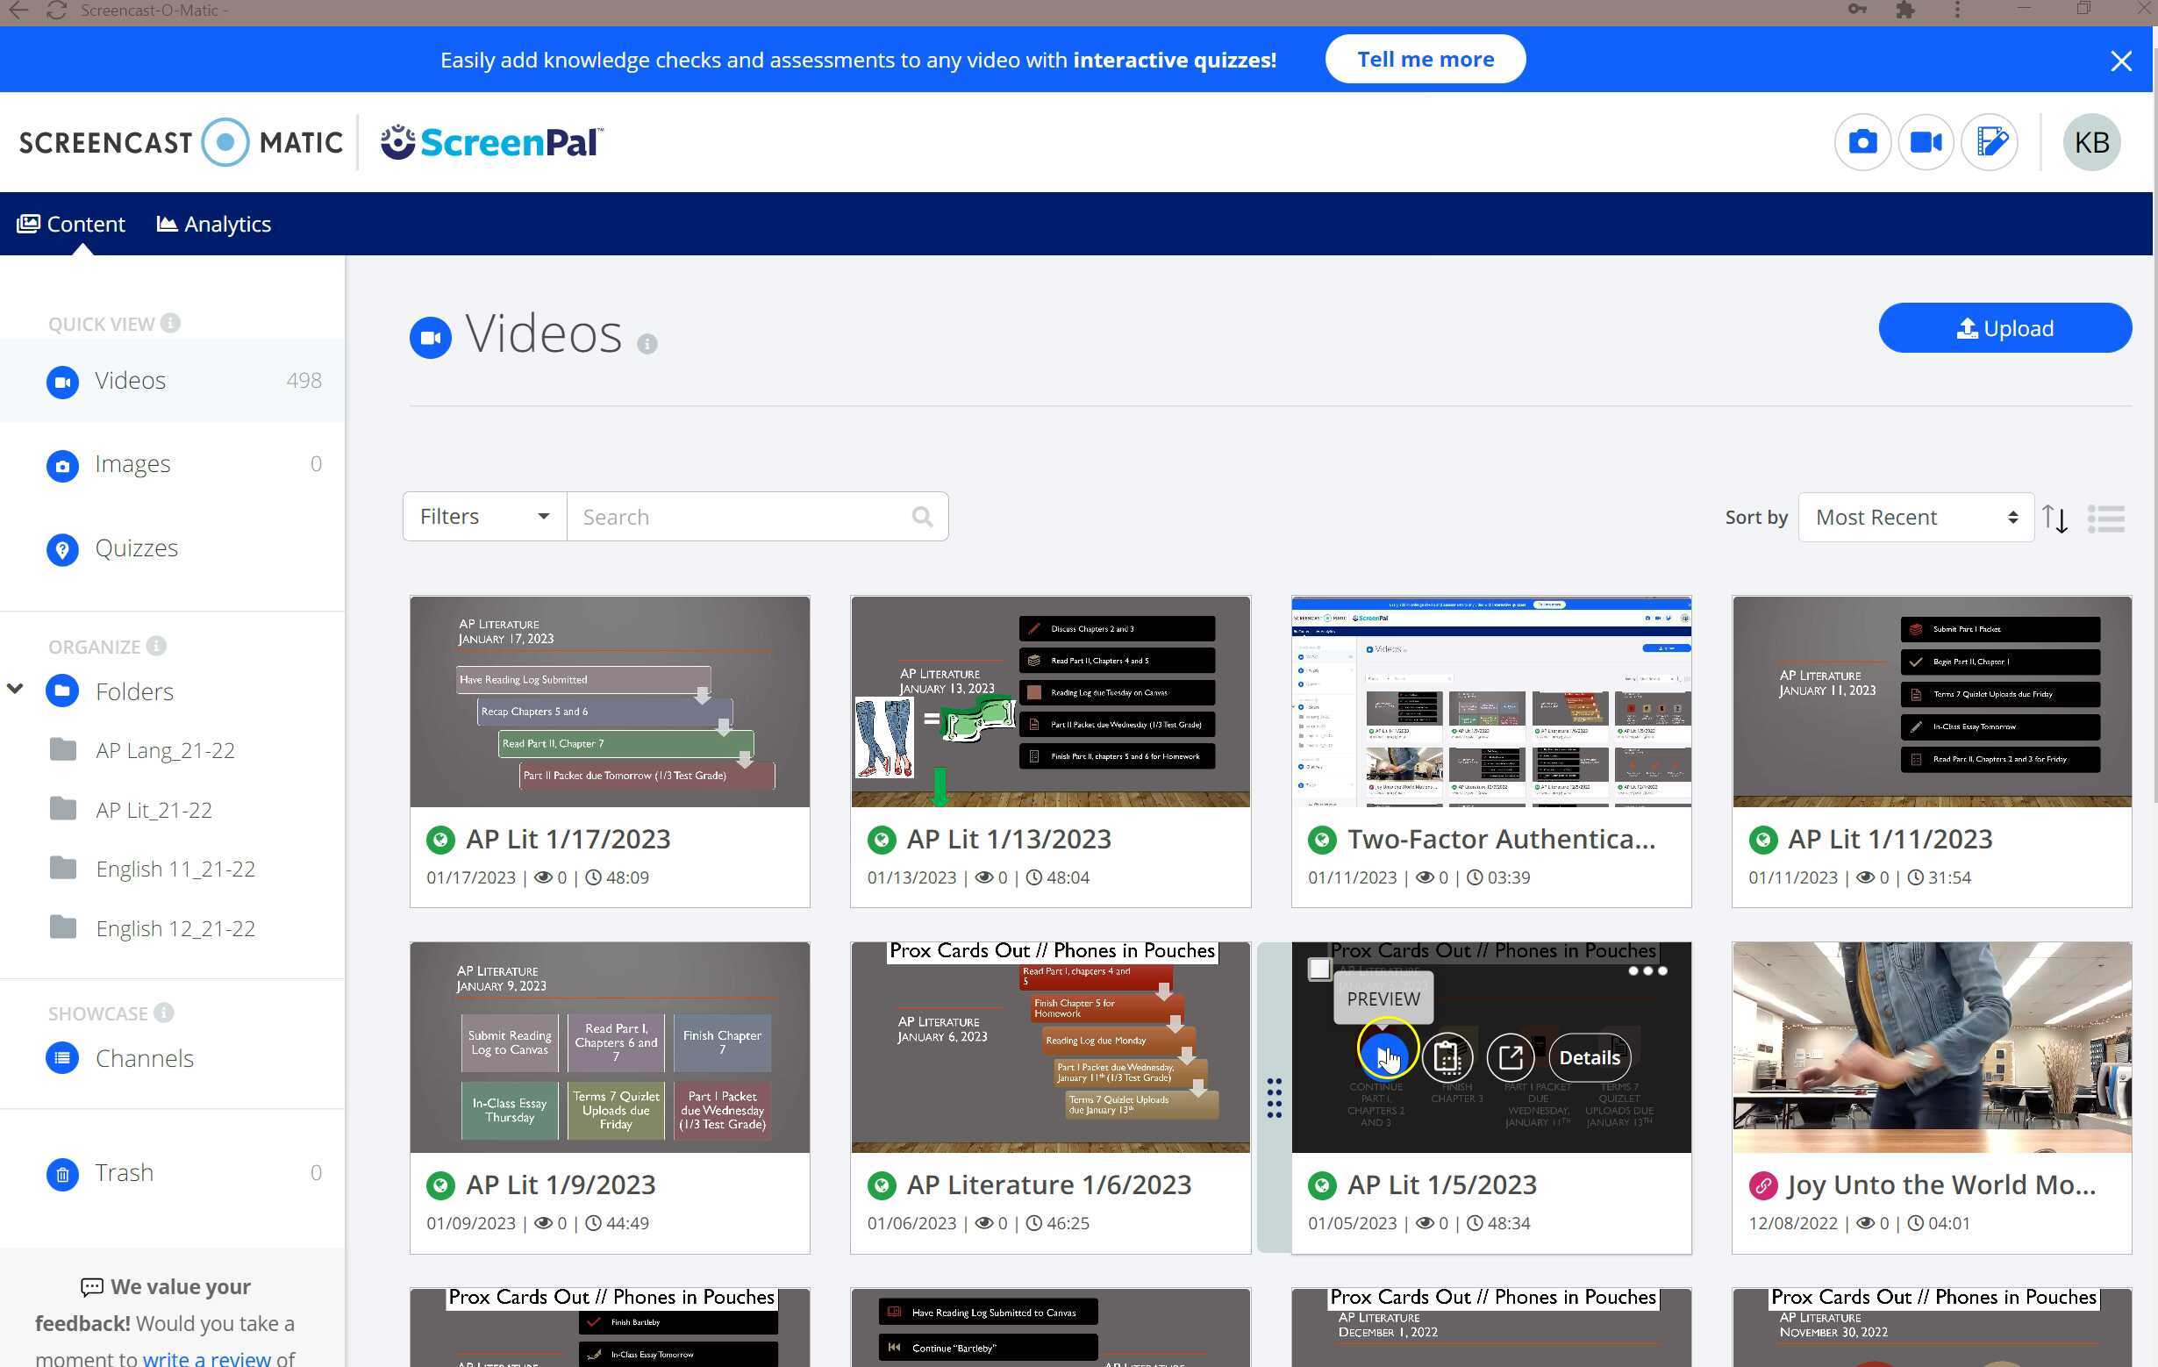Click the open-in-new-window icon on hovered video
Screen dimensions: 2158x1367
(1510, 1057)
